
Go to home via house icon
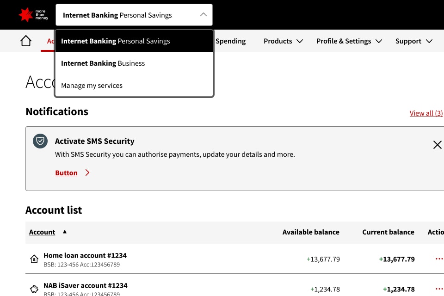26,41
